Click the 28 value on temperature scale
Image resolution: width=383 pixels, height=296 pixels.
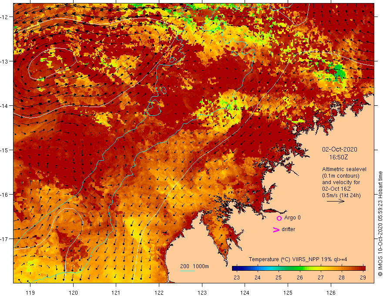342,278
